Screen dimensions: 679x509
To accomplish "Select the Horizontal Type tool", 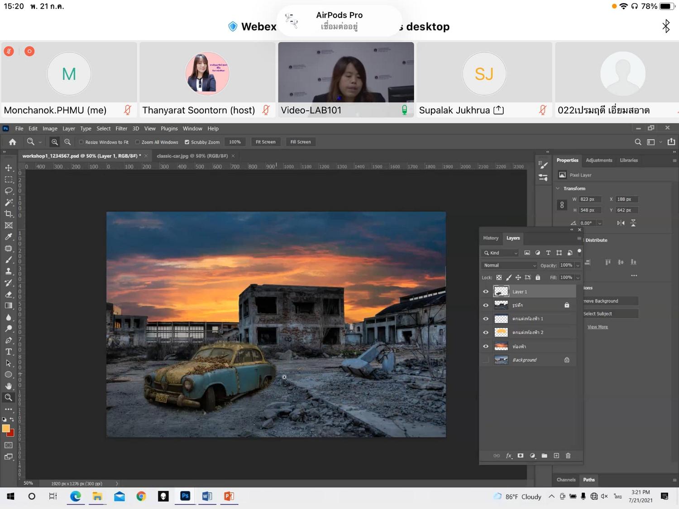I will [9, 352].
